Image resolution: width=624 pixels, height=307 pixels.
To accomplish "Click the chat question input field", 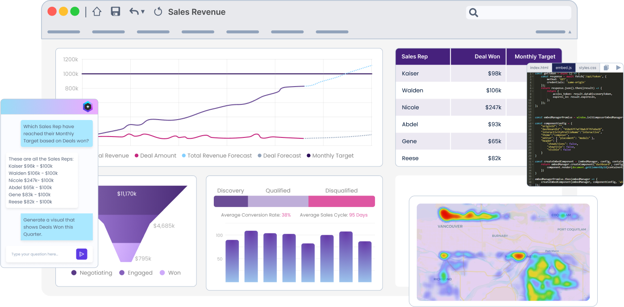I will [x=40, y=254].
